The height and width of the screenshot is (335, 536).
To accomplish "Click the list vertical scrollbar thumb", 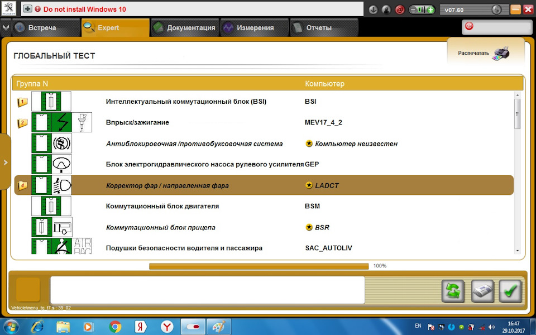I will (517, 114).
